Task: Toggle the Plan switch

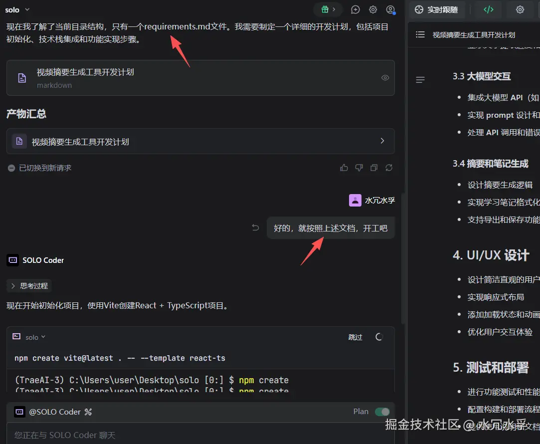Action: point(382,412)
